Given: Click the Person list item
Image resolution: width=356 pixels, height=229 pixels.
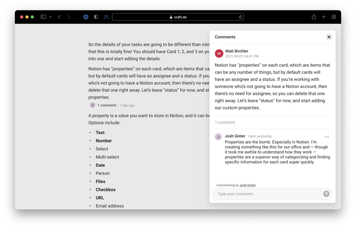Looking at the screenshot, I should click(103, 174).
